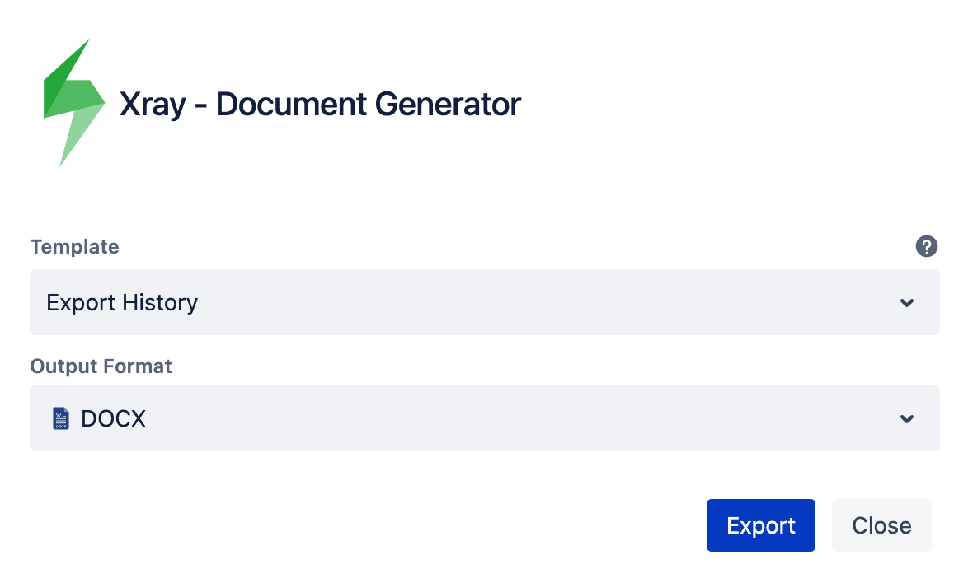The image size is (968, 578).
Task: Click the Template dropdown chevron arrow
Action: (x=906, y=302)
